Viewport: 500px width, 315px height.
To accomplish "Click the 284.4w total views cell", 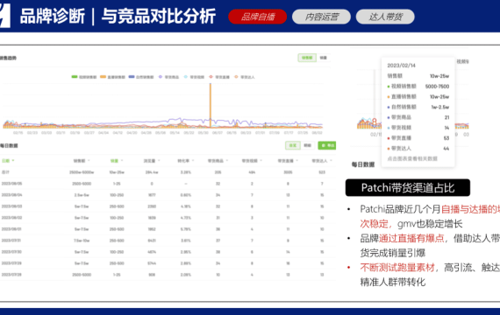I will [x=152, y=172].
